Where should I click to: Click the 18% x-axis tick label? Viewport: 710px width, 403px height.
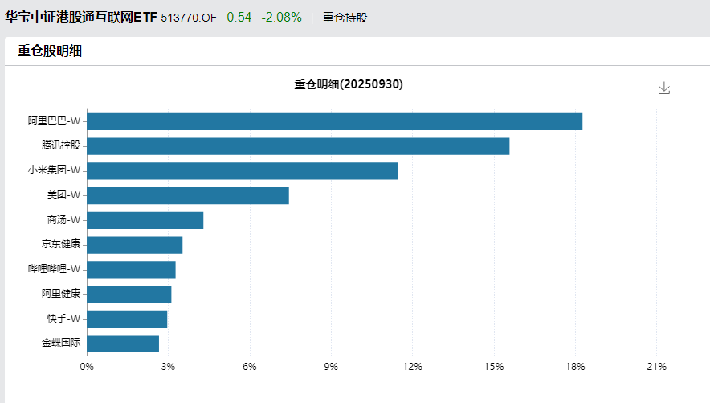click(574, 367)
